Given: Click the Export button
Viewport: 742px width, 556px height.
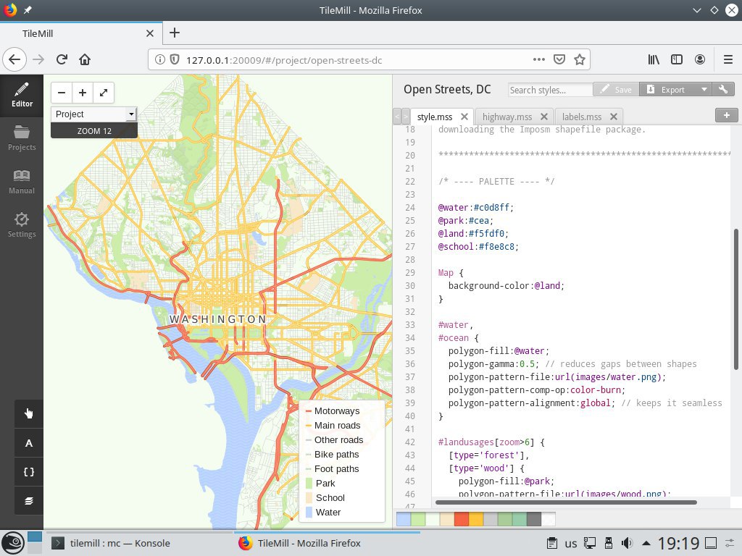Looking at the screenshot, I should pyautogui.click(x=667, y=89).
